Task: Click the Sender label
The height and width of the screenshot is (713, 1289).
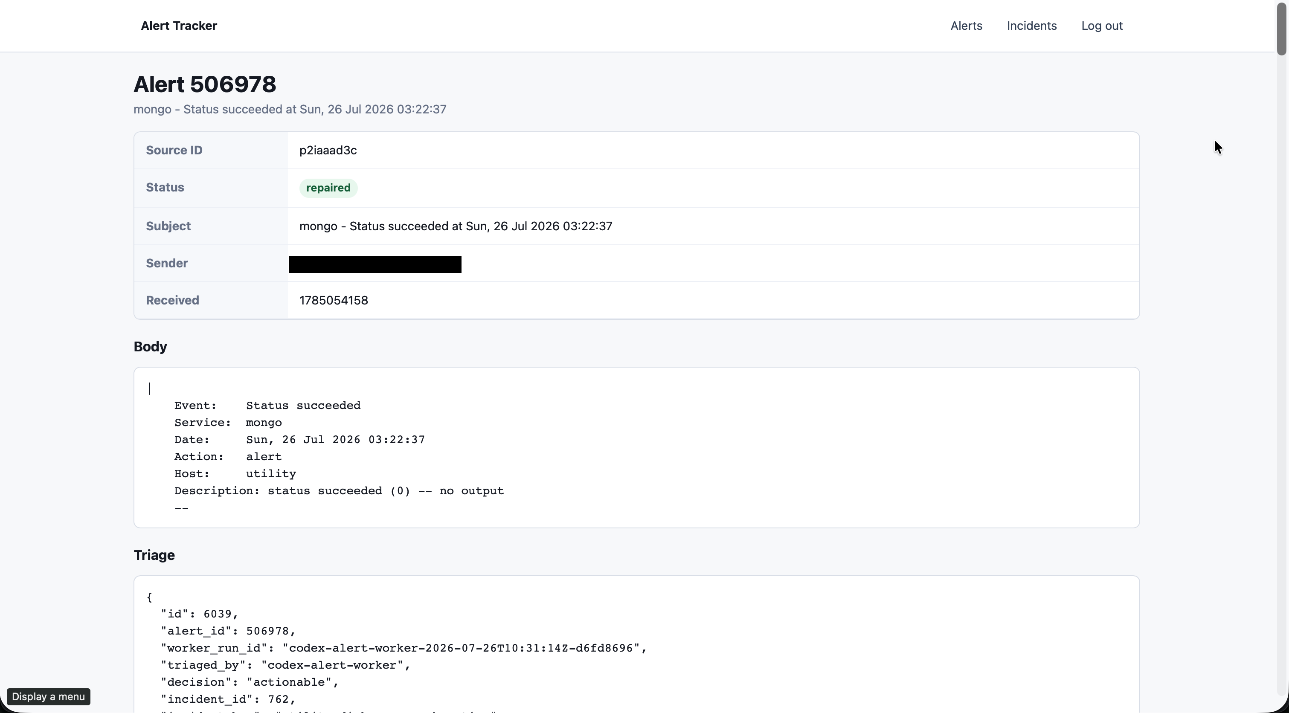Action: (167, 263)
